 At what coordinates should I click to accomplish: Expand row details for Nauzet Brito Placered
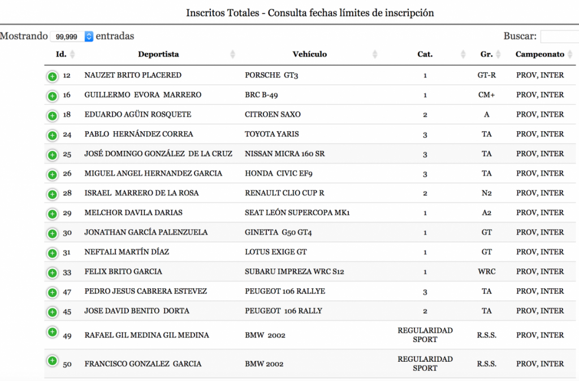point(52,76)
